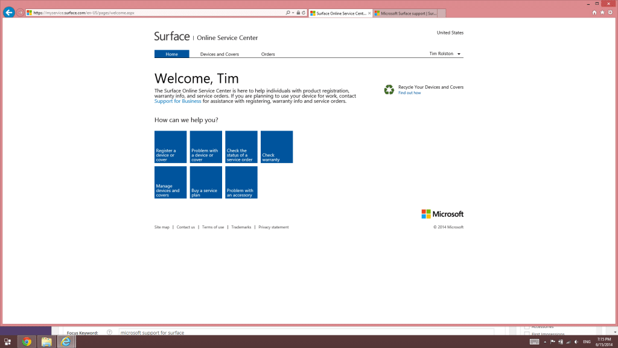The width and height of the screenshot is (618, 348).
Task: Open the Trademarks footer link
Action: tap(241, 227)
